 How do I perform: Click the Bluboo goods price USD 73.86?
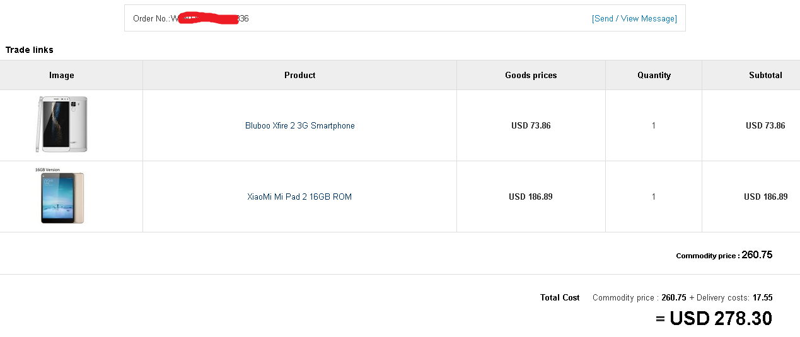click(x=531, y=126)
